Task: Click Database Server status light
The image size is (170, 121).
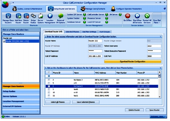Action: coord(85,22)
